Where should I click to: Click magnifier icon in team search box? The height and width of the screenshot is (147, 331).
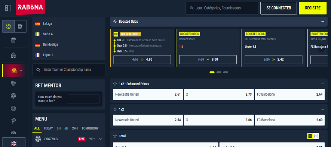pyautogui.click(x=38, y=70)
